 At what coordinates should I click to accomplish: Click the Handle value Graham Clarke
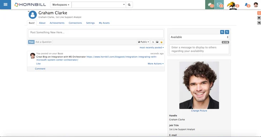[x=177, y=119]
